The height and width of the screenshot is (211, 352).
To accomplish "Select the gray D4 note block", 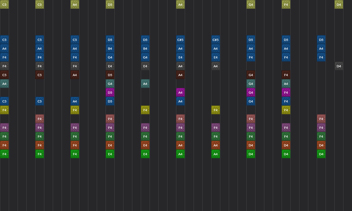I will click(x=339, y=66).
